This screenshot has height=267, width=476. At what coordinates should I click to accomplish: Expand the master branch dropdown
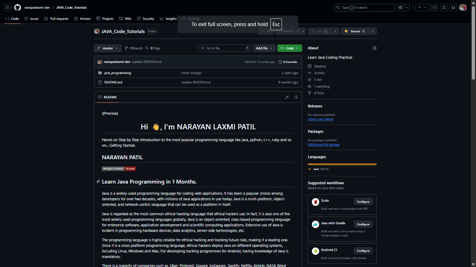tap(108, 48)
